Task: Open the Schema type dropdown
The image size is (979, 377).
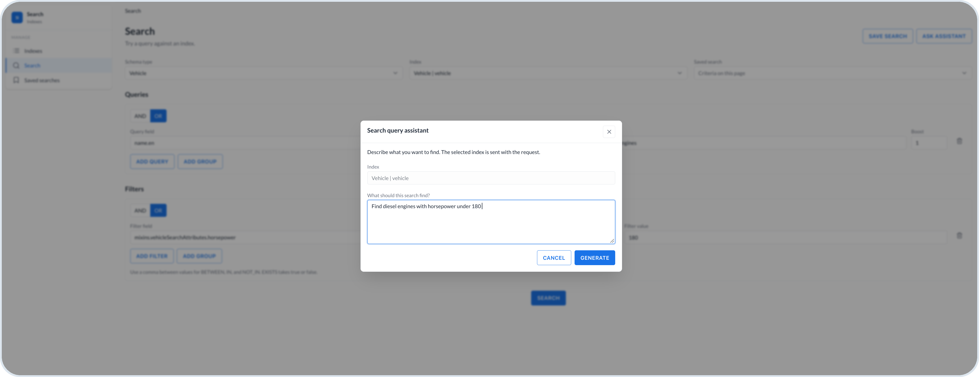Action: [x=263, y=73]
